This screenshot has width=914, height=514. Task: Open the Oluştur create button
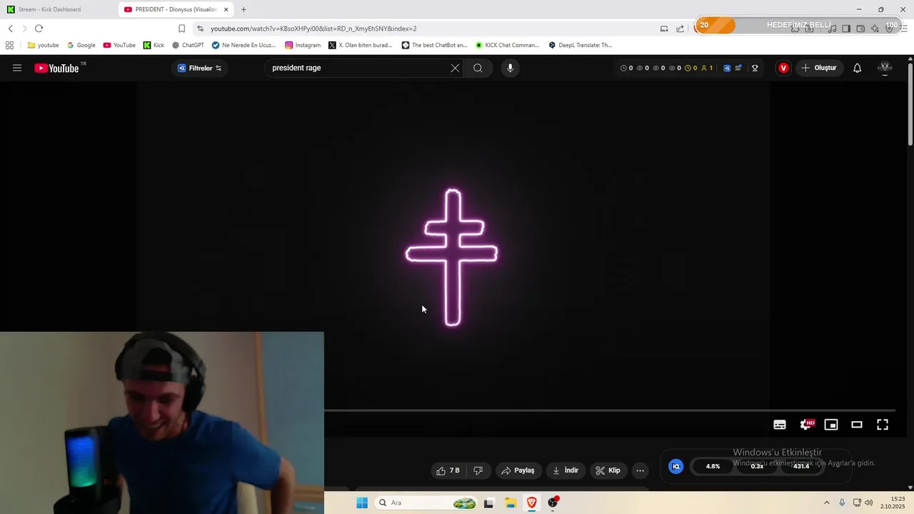coord(819,68)
